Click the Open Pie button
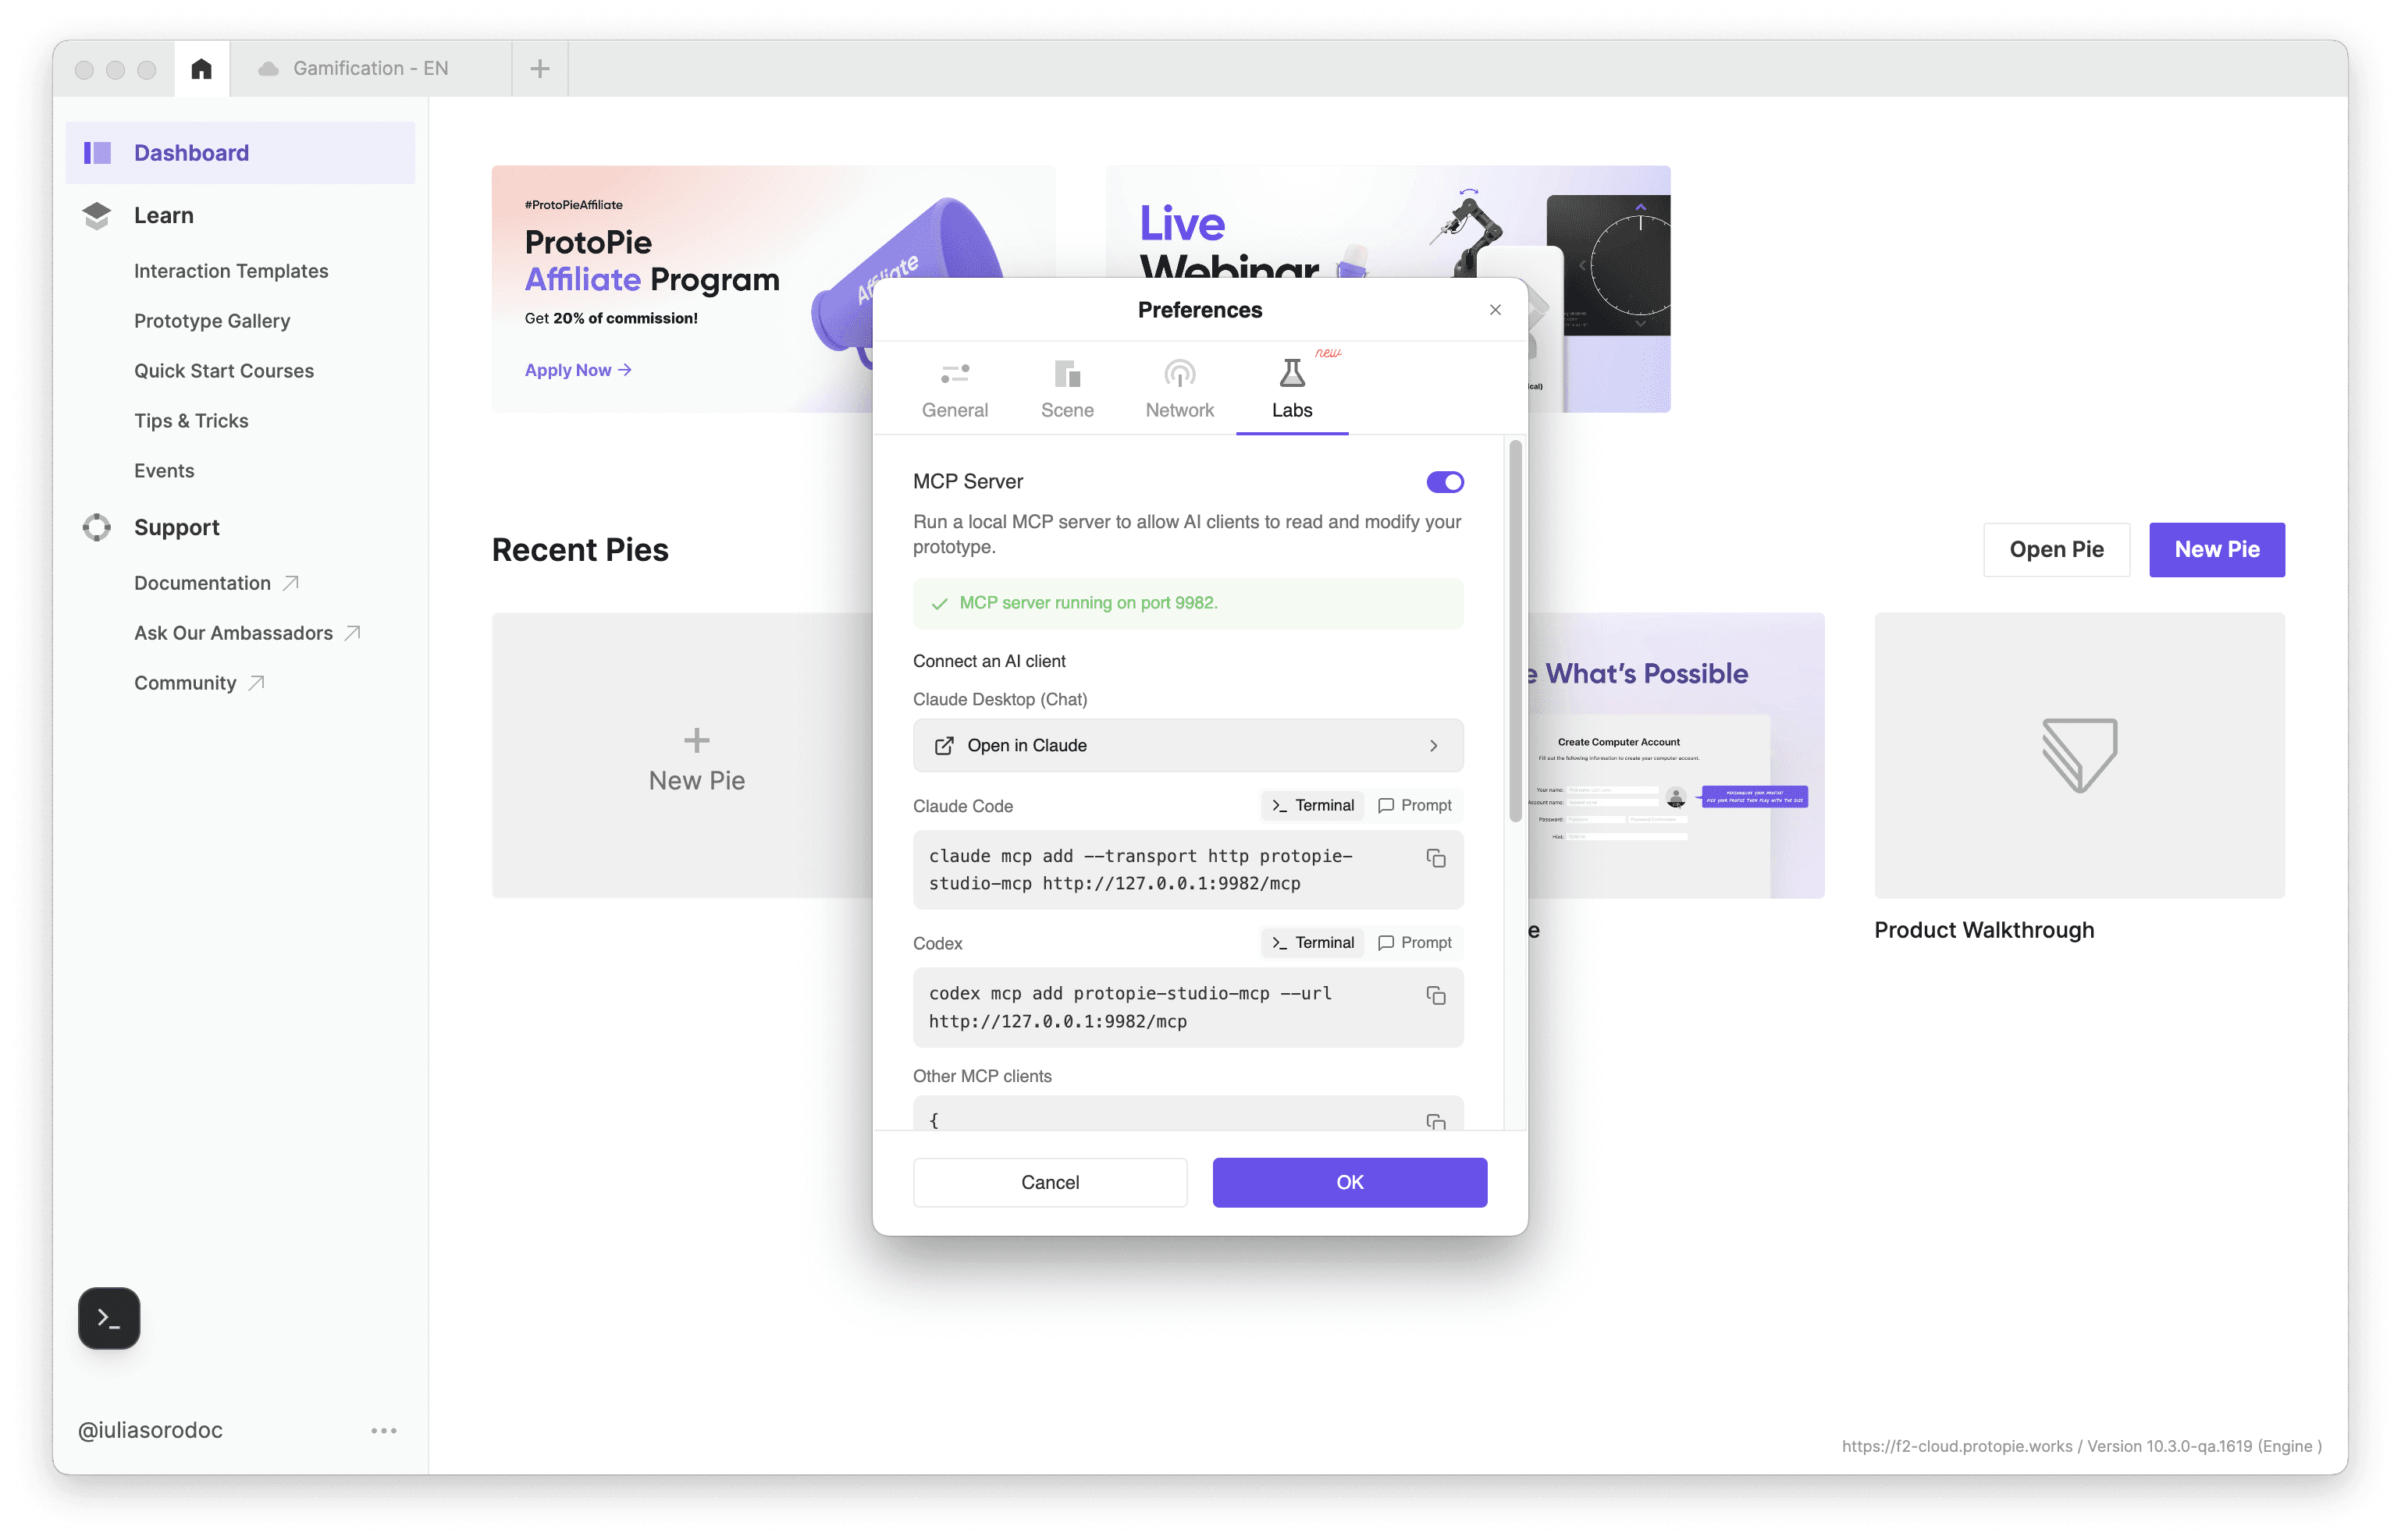 tap(2056, 549)
